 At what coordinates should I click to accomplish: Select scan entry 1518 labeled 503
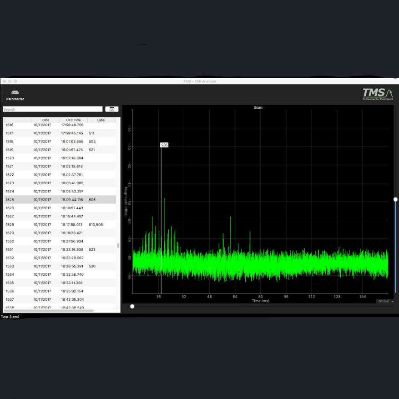pos(59,141)
